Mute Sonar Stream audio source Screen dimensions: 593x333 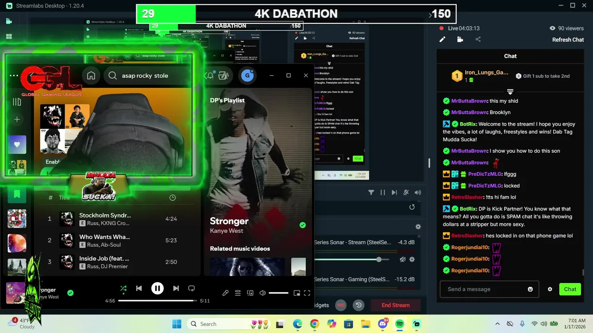(403, 259)
